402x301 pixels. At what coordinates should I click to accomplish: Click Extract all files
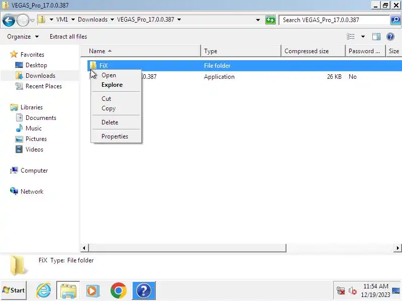(68, 37)
